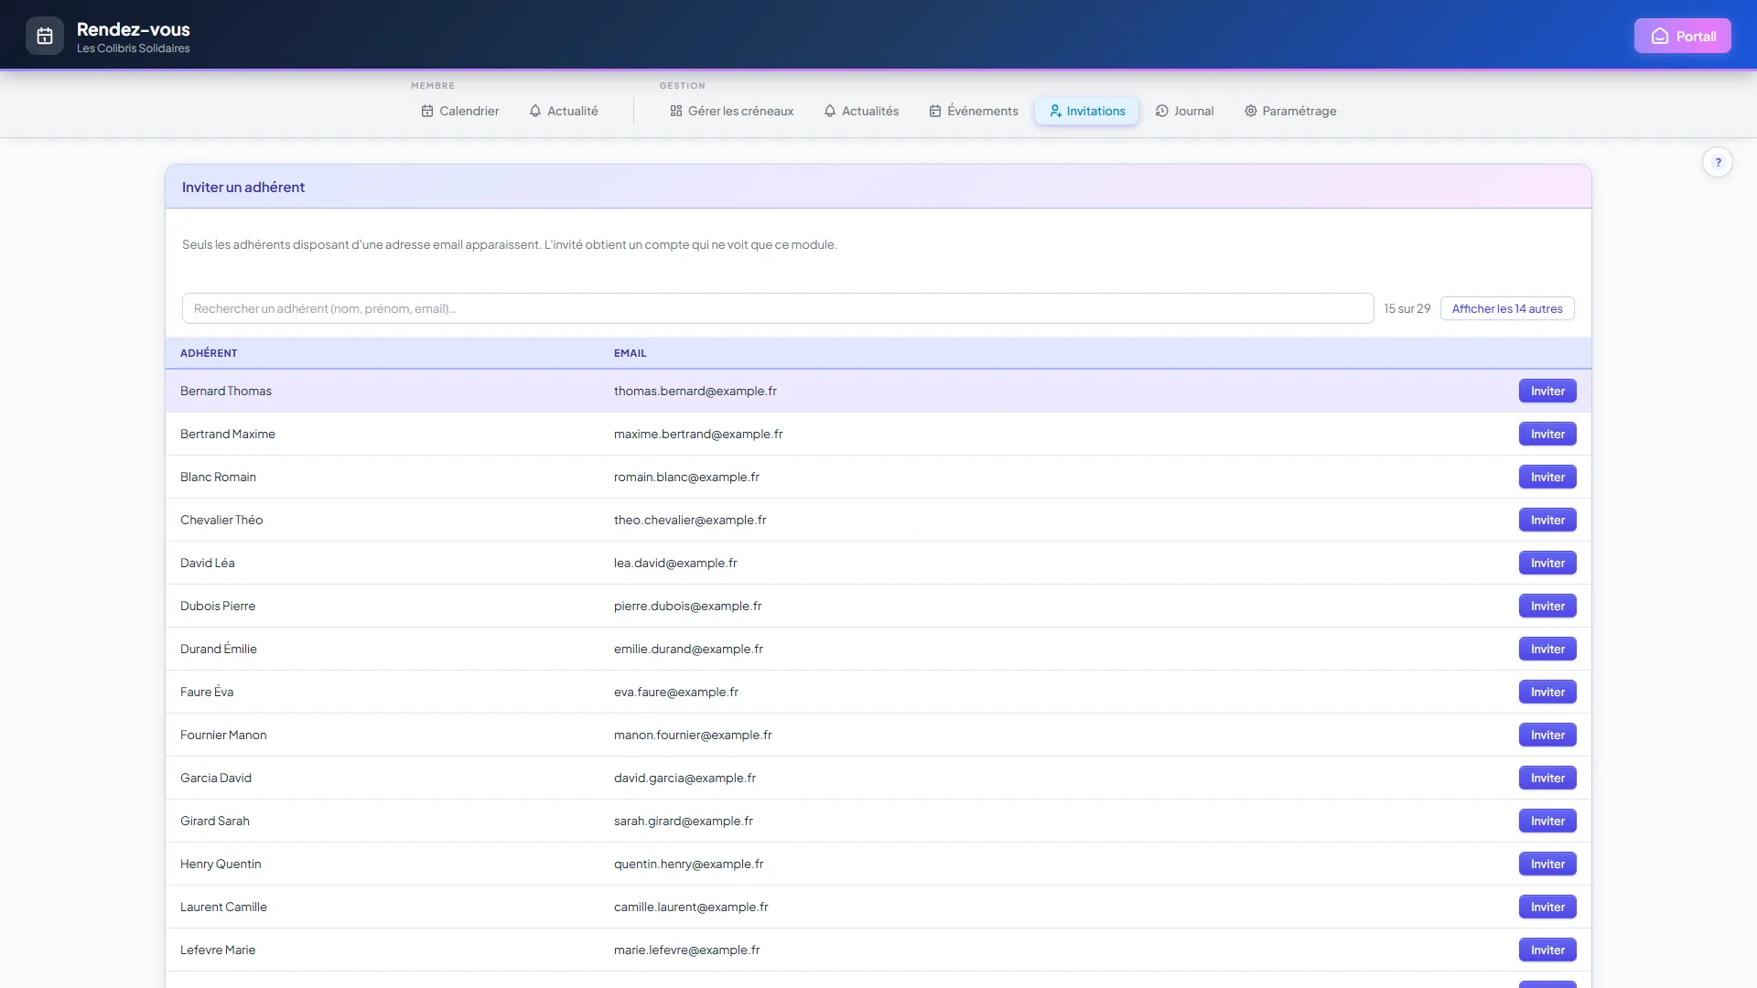The width and height of the screenshot is (1757, 988).
Task: Click the EMAIL column header
Action: (x=630, y=353)
